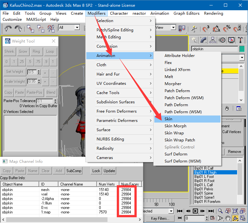Toggle Key Mode next to frame field
The height and width of the screenshot is (223, 248).
(180, 218)
